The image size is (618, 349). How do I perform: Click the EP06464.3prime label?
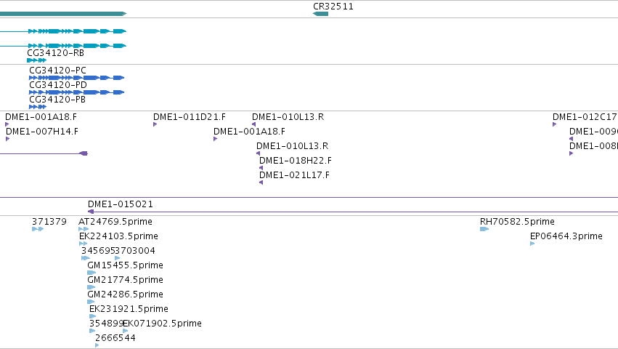[566, 236]
